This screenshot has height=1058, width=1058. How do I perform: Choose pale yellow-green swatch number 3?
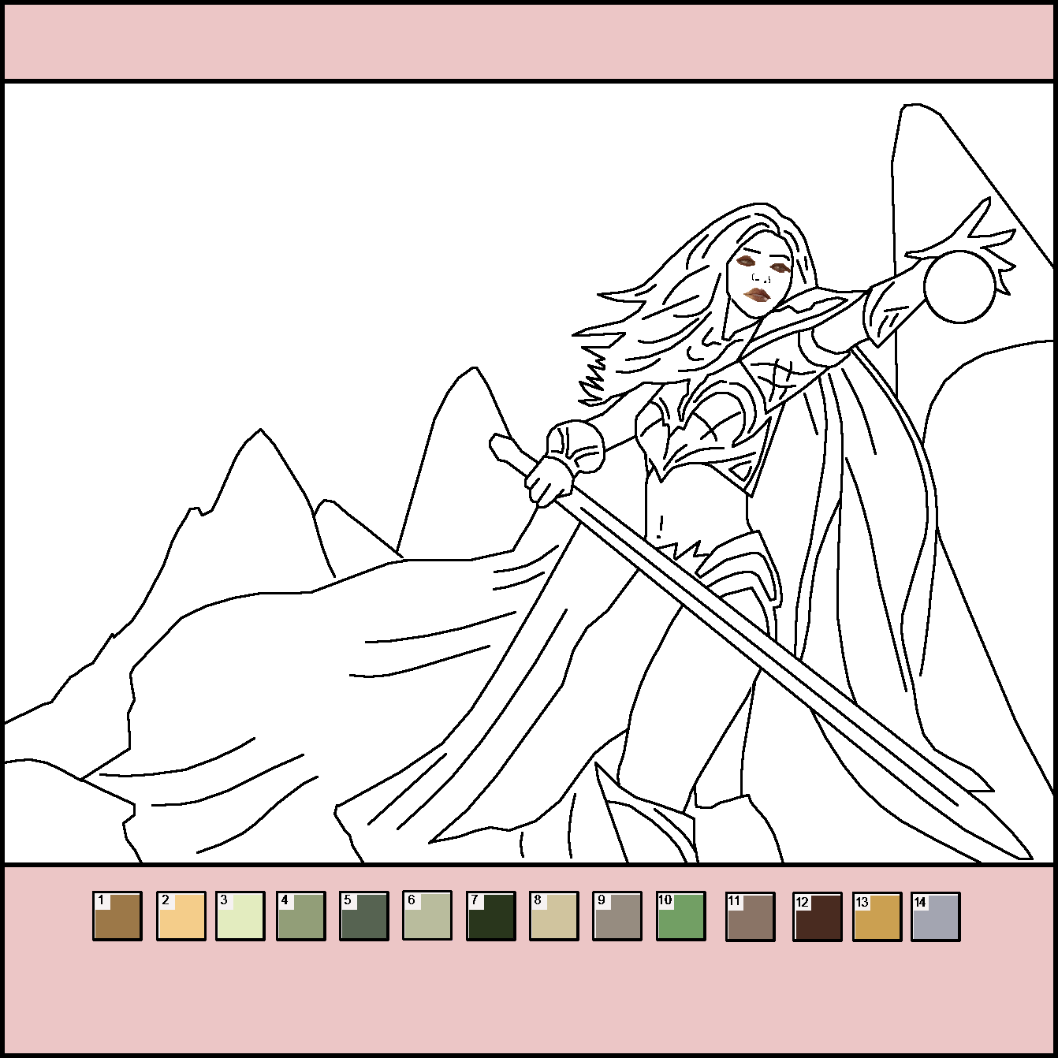[x=240, y=916]
